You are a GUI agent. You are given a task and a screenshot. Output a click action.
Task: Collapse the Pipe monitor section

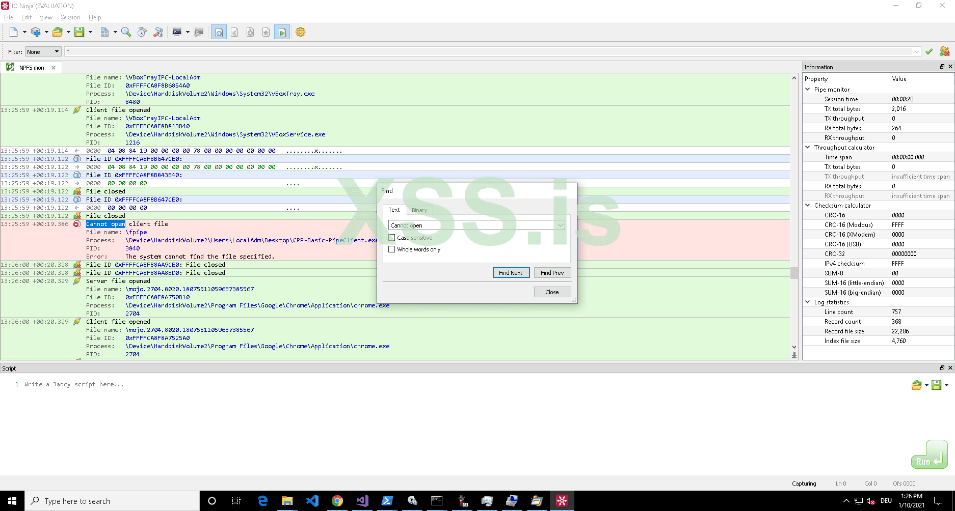808,89
